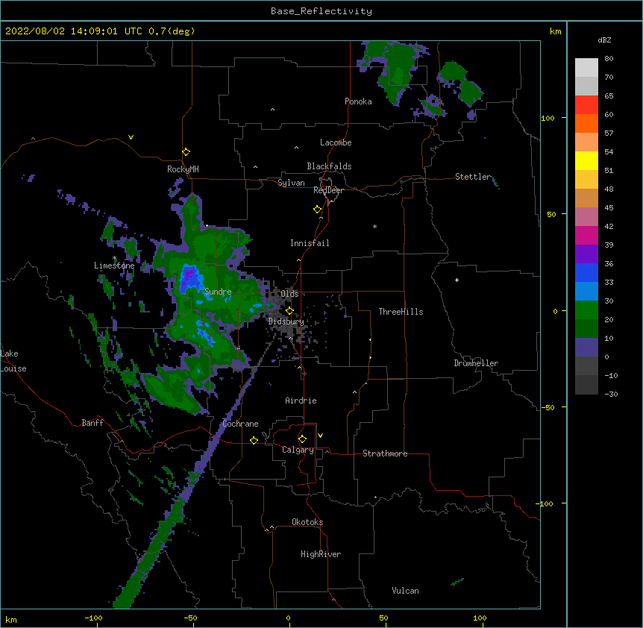
Task: Click the yellow station marker above RockyMH
Action: point(186,152)
